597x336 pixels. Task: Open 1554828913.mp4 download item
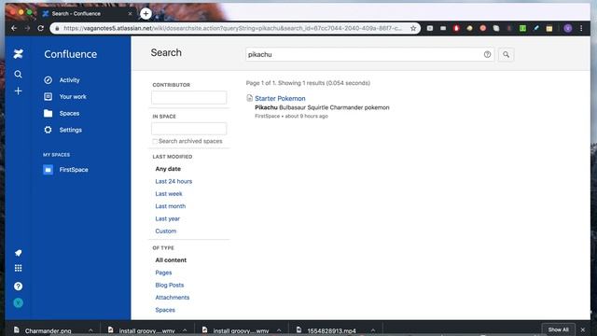click(x=331, y=330)
